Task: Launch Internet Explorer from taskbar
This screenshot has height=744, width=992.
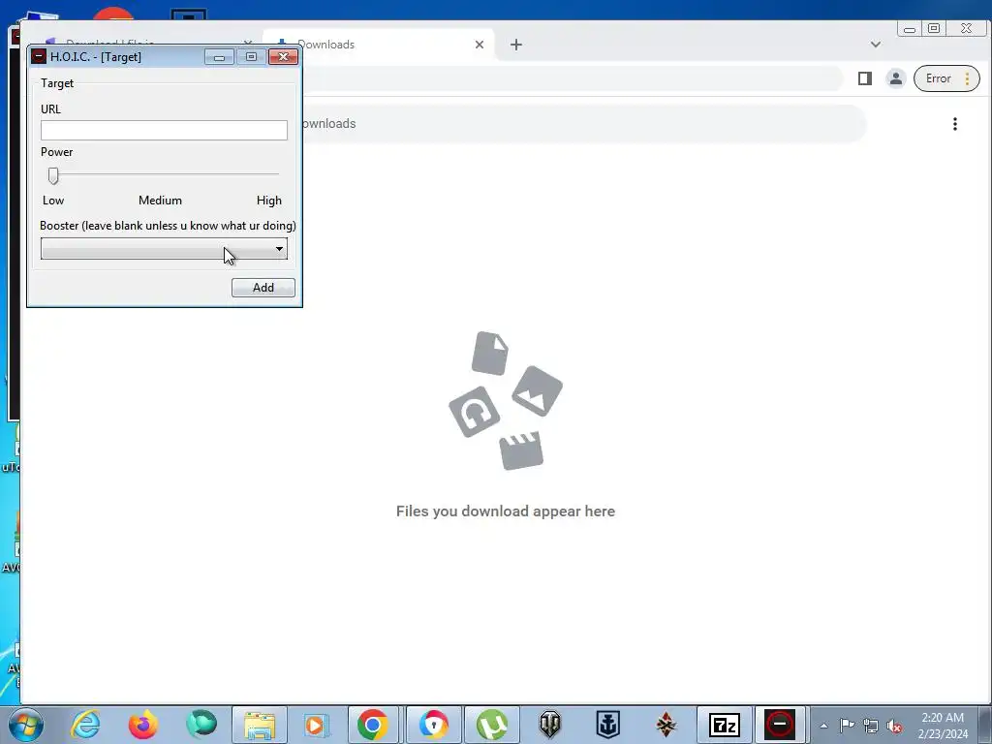Action: click(x=85, y=725)
